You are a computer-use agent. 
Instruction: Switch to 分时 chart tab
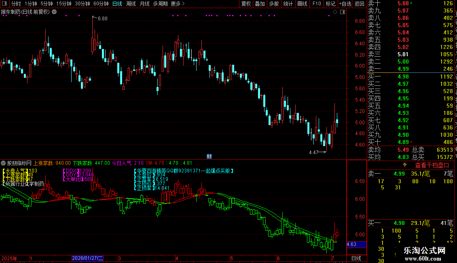[x=16, y=4]
